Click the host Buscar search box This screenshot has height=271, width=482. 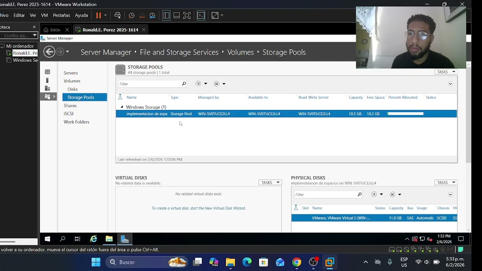147,262
